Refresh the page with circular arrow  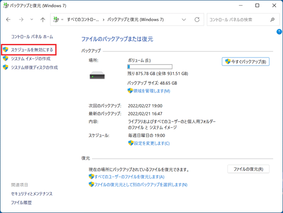pos(197,20)
